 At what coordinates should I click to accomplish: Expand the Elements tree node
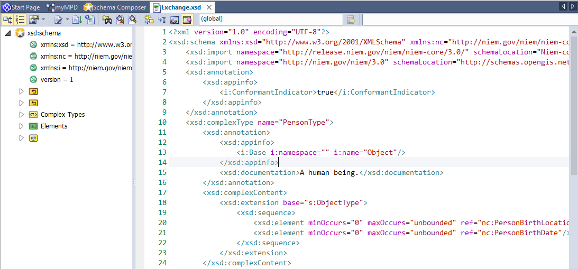[22, 126]
